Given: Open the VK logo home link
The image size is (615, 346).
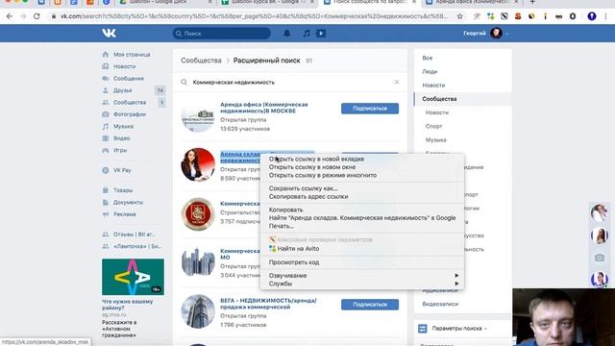Looking at the screenshot, I should click(x=109, y=34).
